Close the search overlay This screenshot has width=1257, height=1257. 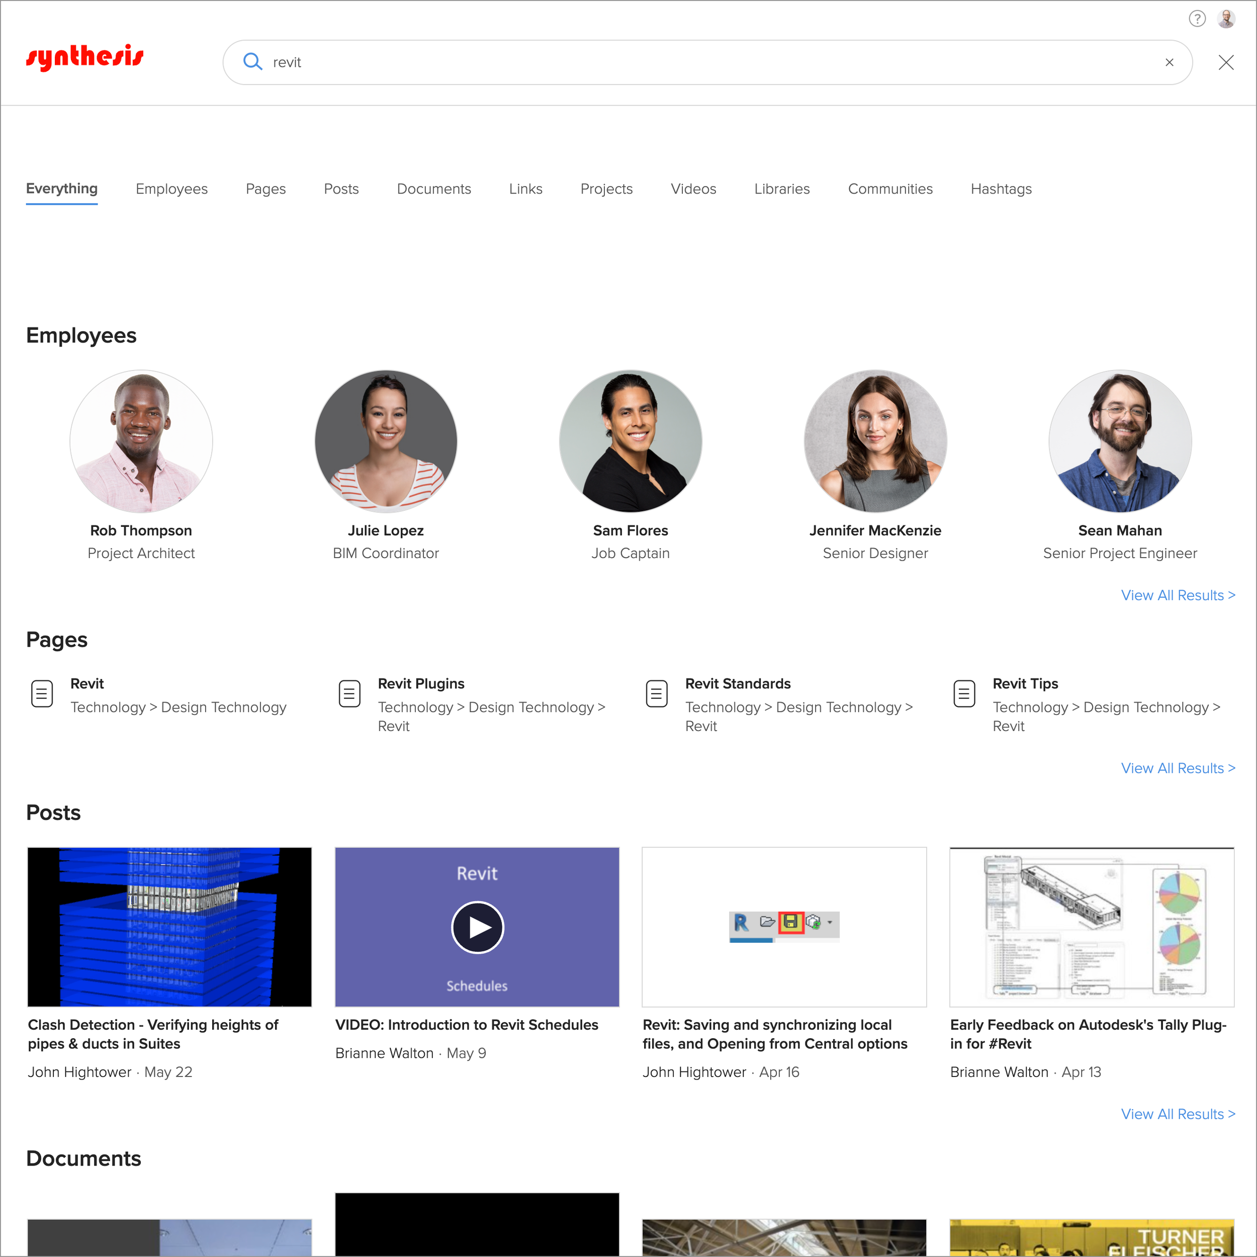tap(1226, 62)
